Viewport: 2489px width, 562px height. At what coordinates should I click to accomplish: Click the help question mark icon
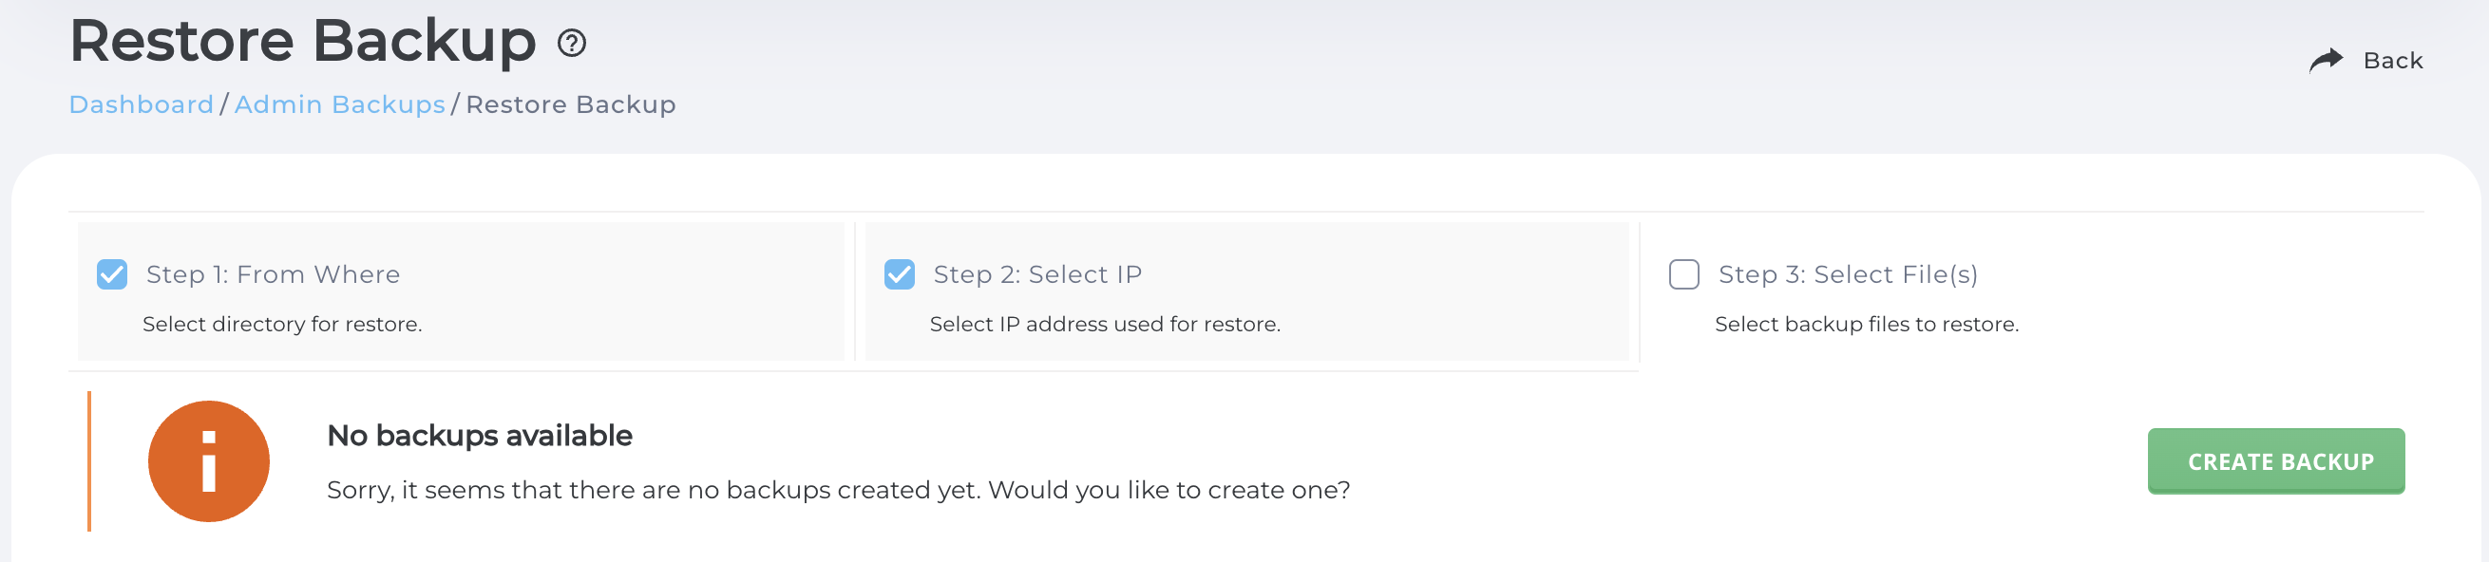click(x=570, y=43)
